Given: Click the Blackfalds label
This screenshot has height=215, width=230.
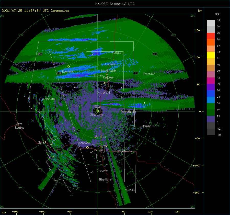Looking at the screenshot, I should pyautogui.click(x=109, y=71).
